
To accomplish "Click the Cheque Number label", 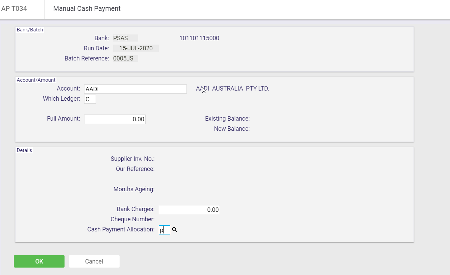I will point(133,219).
